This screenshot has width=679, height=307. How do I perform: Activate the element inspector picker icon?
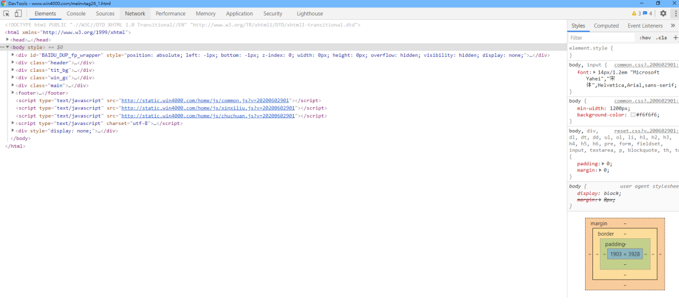pyautogui.click(x=7, y=14)
